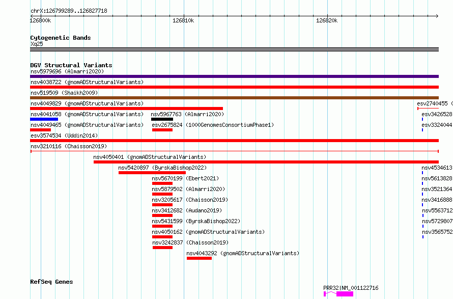Open the nsv4049829 gnomAD variant label
The width and height of the screenshot is (453, 299).
[x=87, y=103]
